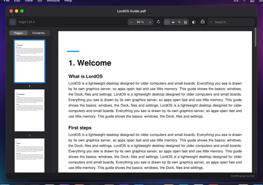The image size is (263, 185).
Task: Open the Go menu
Action: pos(39,1)
